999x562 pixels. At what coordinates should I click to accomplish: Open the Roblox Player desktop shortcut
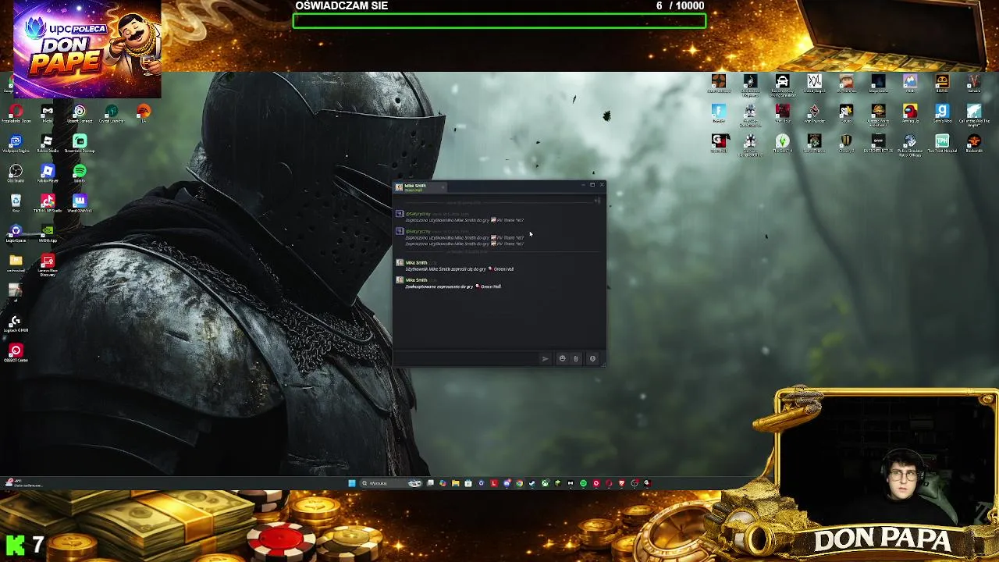coord(48,173)
